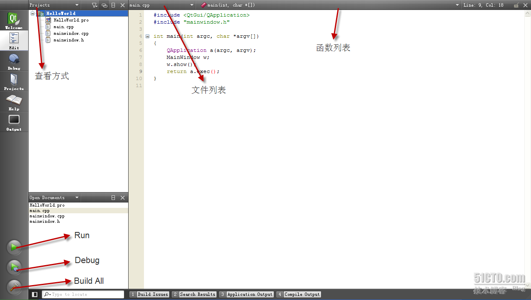
Task: Switch to Compile Output pane
Action: [299, 294]
